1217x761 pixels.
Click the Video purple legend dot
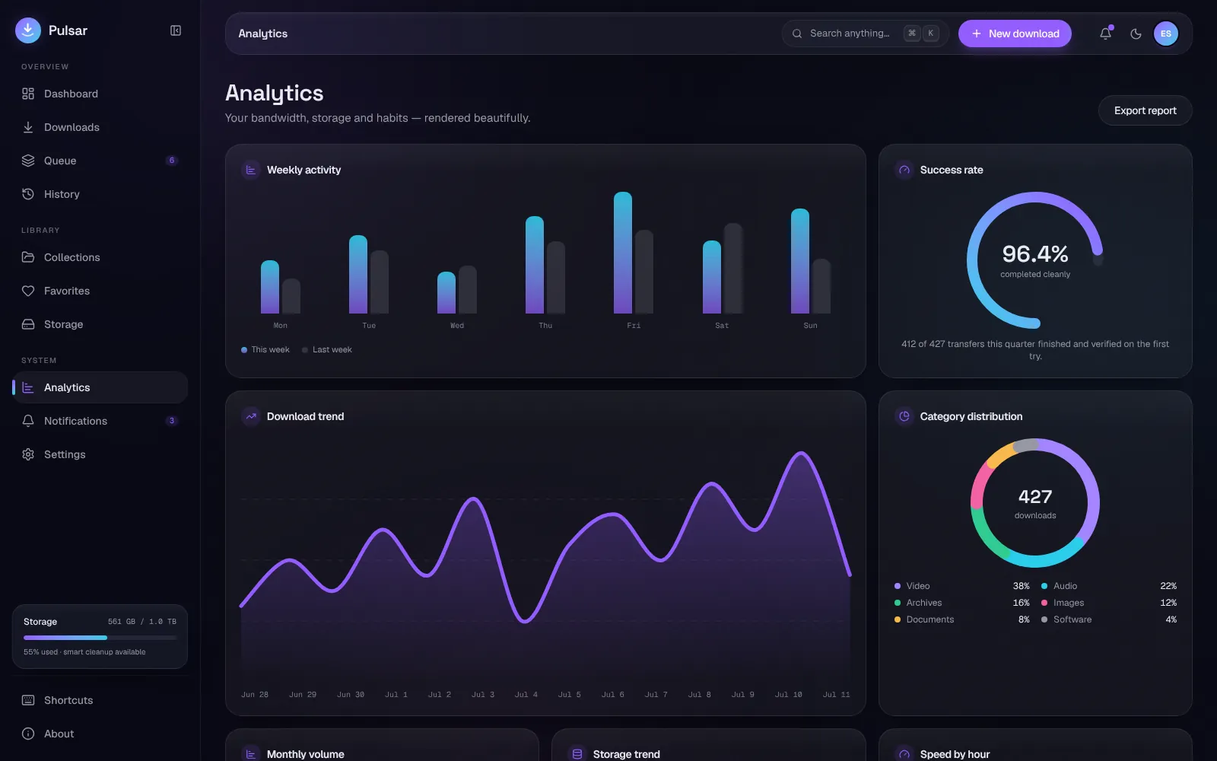point(898,586)
